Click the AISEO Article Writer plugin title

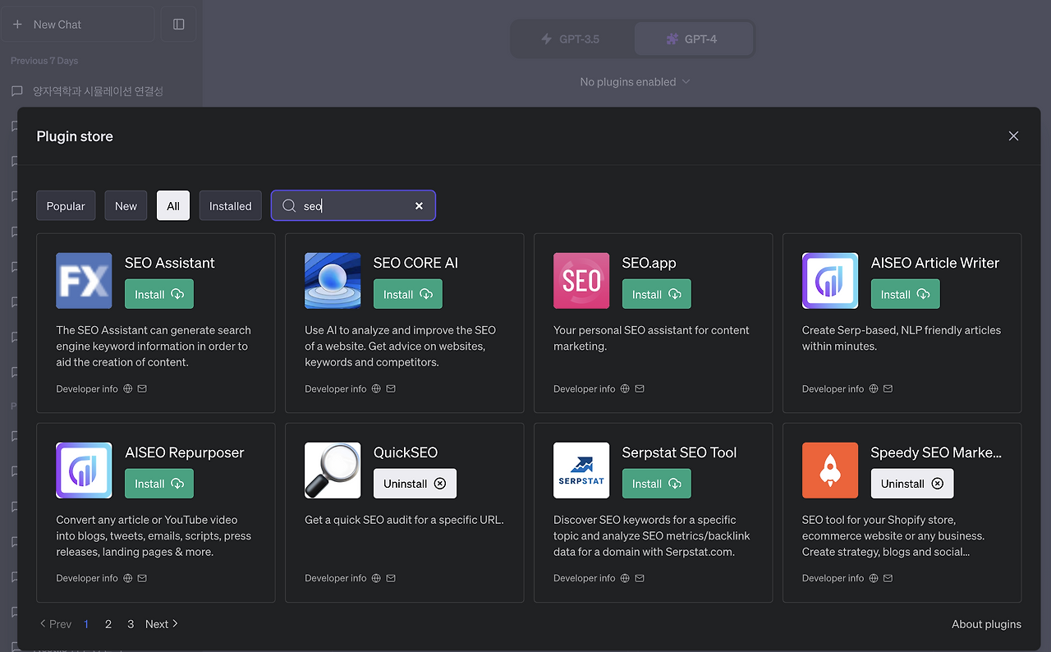pos(935,263)
